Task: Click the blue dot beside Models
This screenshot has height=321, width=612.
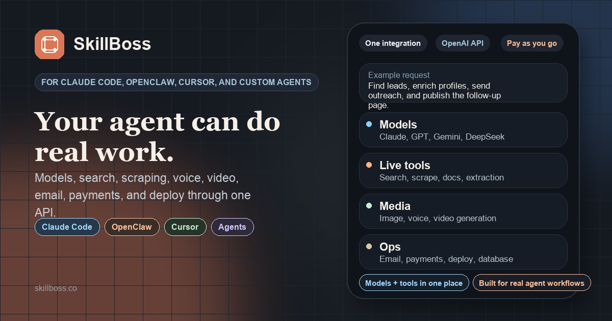Action: point(369,124)
